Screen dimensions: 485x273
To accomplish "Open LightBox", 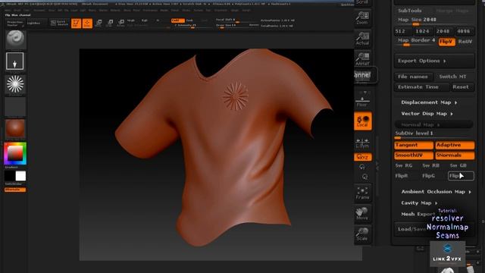I will coord(34,24).
